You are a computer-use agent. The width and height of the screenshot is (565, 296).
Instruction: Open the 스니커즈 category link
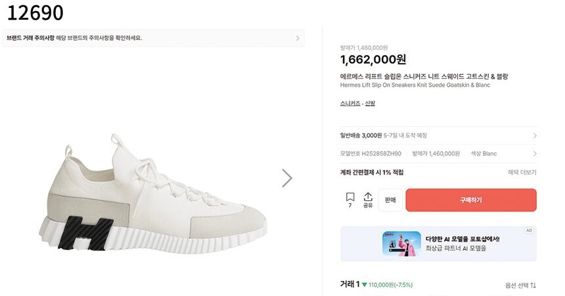(350, 103)
